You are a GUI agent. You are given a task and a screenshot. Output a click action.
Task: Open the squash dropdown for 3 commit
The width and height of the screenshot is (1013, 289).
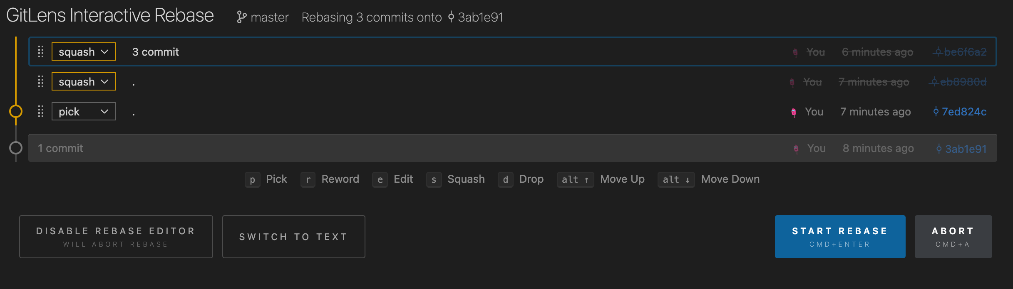(84, 52)
